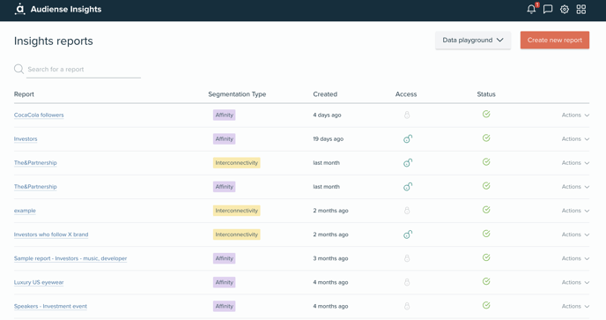Expand Actions for Investors report
This screenshot has width=606, height=320.
[x=575, y=139]
